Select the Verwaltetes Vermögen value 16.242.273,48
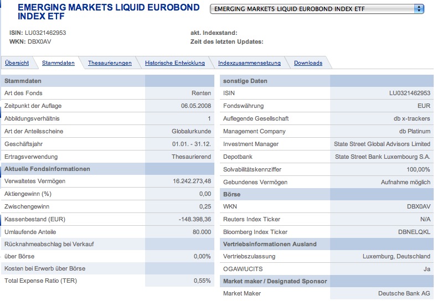 (x=192, y=181)
